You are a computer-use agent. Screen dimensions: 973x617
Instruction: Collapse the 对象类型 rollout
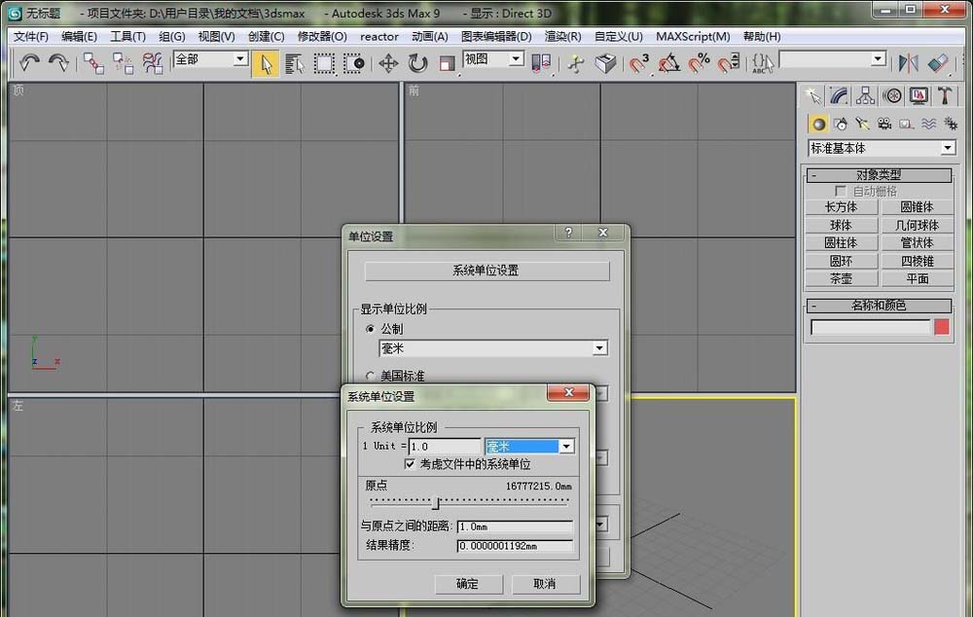(879, 175)
